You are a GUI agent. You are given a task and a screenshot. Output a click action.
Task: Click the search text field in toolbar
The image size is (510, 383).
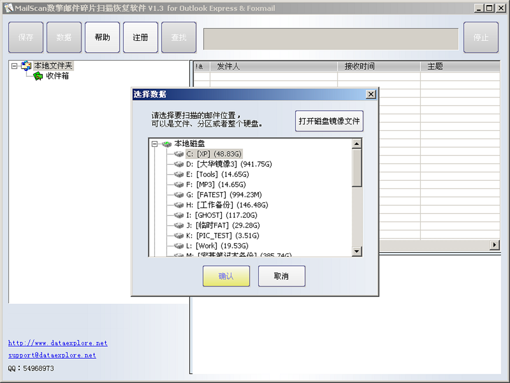click(x=331, y=39)
